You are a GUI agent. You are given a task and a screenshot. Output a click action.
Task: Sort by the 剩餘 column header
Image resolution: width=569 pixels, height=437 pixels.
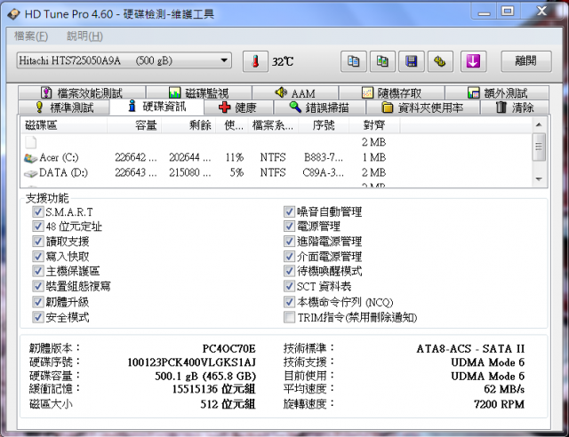[188, 125]
